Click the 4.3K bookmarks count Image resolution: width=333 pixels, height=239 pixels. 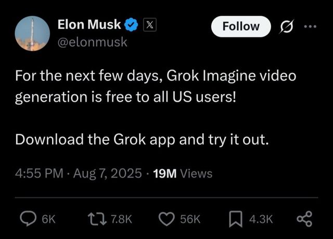tap(261, 220)
